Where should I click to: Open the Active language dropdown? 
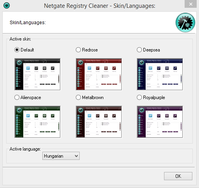click(61, 156)
